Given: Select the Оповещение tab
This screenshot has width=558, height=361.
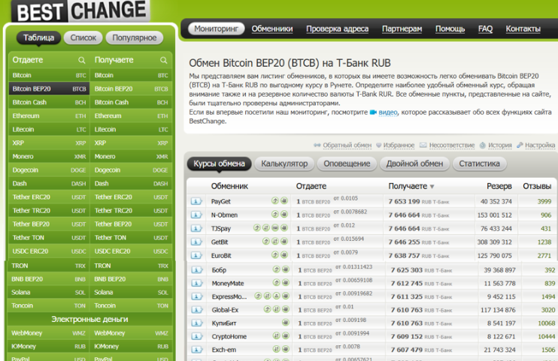Looking at the screenshot, I should 347,164.
